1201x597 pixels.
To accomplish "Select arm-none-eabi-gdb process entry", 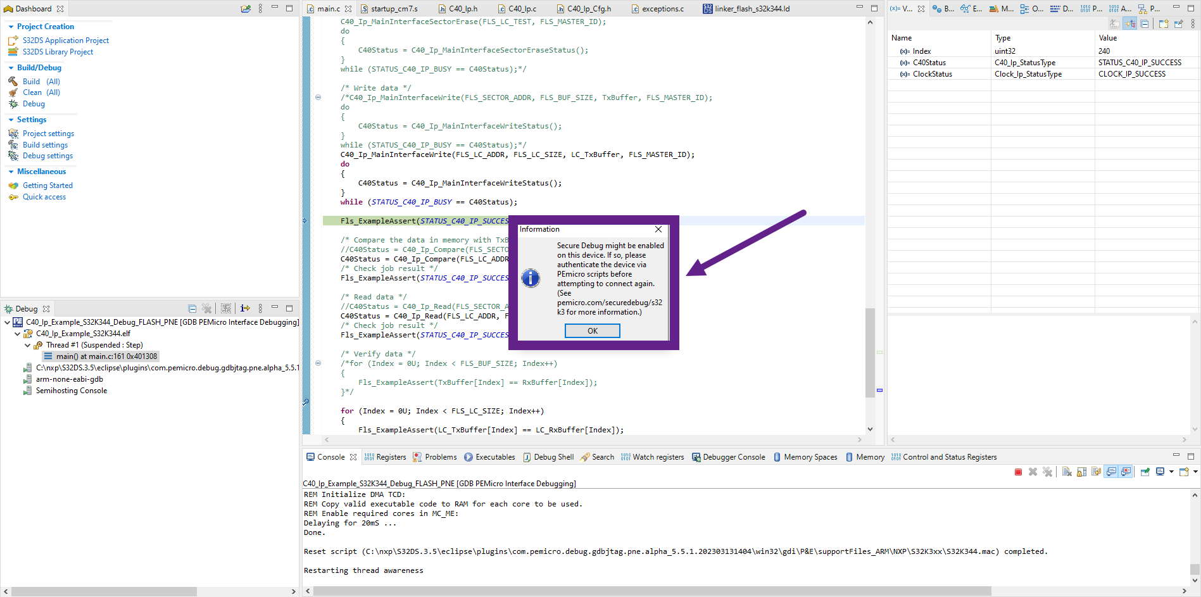I will [x=69, y=379].
